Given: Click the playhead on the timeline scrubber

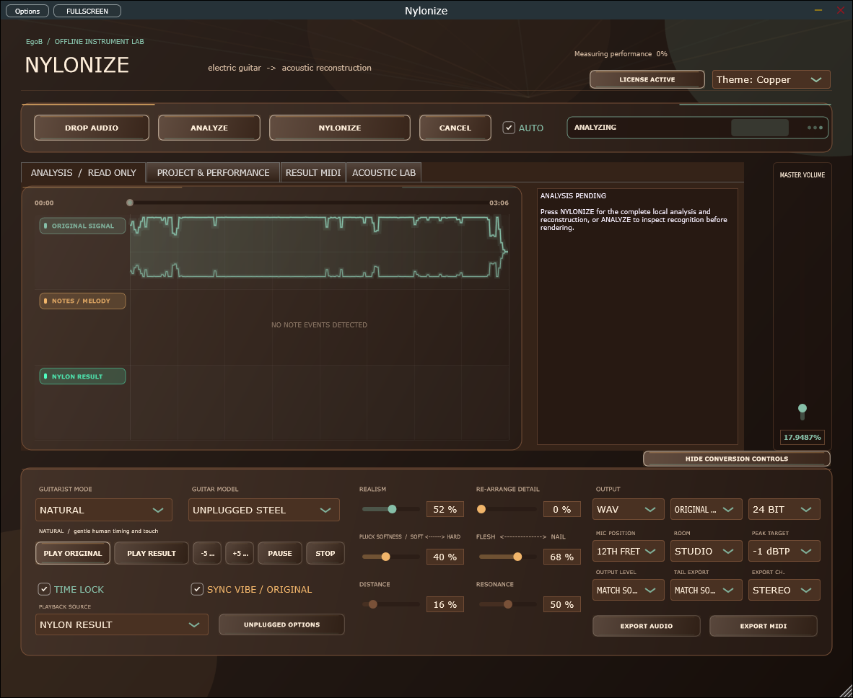Looking at the screenshot, I should click(x=129, y=203).
